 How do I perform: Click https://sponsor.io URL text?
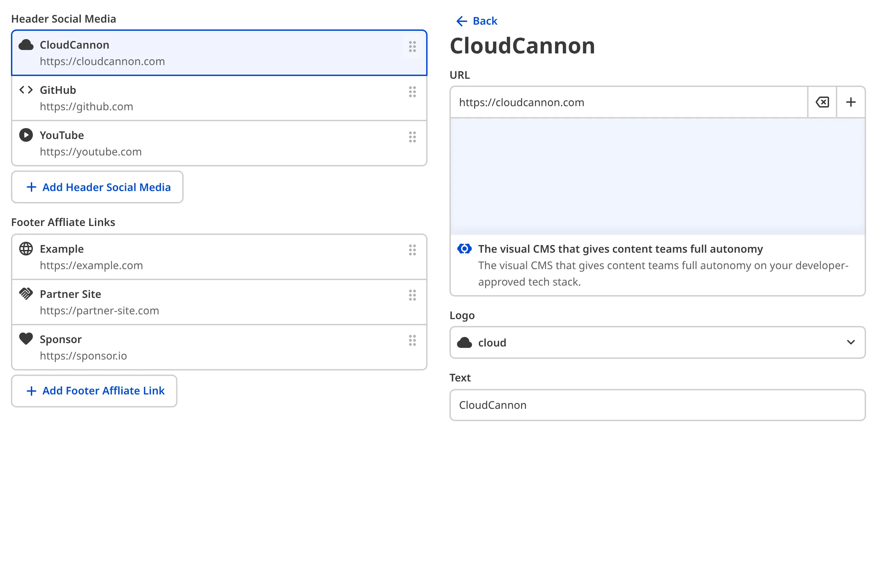click(83, 356)
